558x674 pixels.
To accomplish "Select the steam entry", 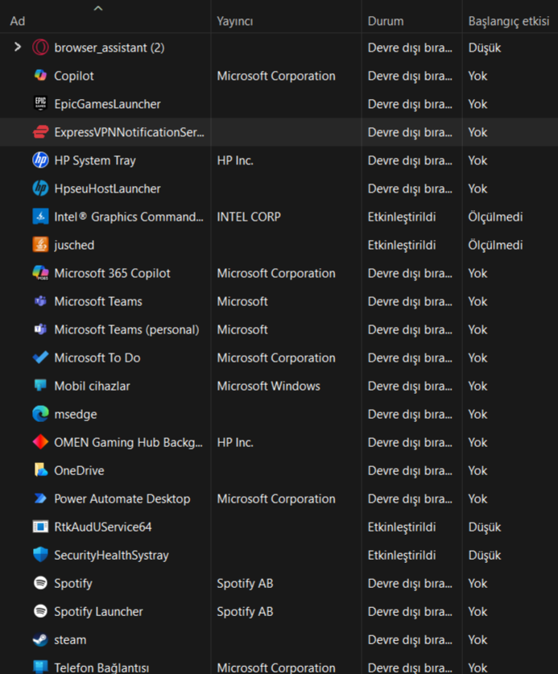I will 70,639.
